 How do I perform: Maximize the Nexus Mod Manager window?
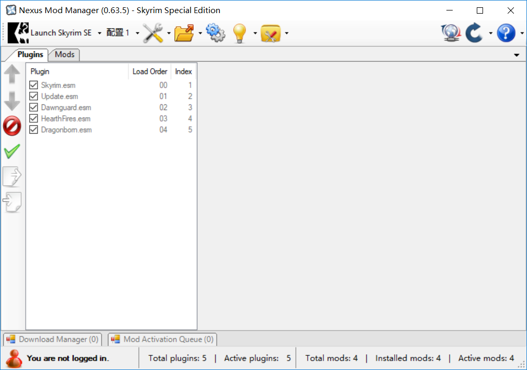tap(480, 10)
